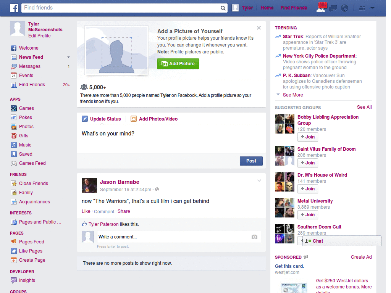Open Get this card sponsored link
The height and width of the screenshot is (293, 391).
tap(289, 266)
